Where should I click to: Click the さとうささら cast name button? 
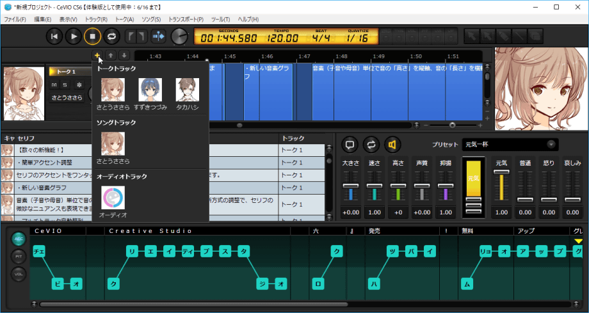tap(67, 98)
